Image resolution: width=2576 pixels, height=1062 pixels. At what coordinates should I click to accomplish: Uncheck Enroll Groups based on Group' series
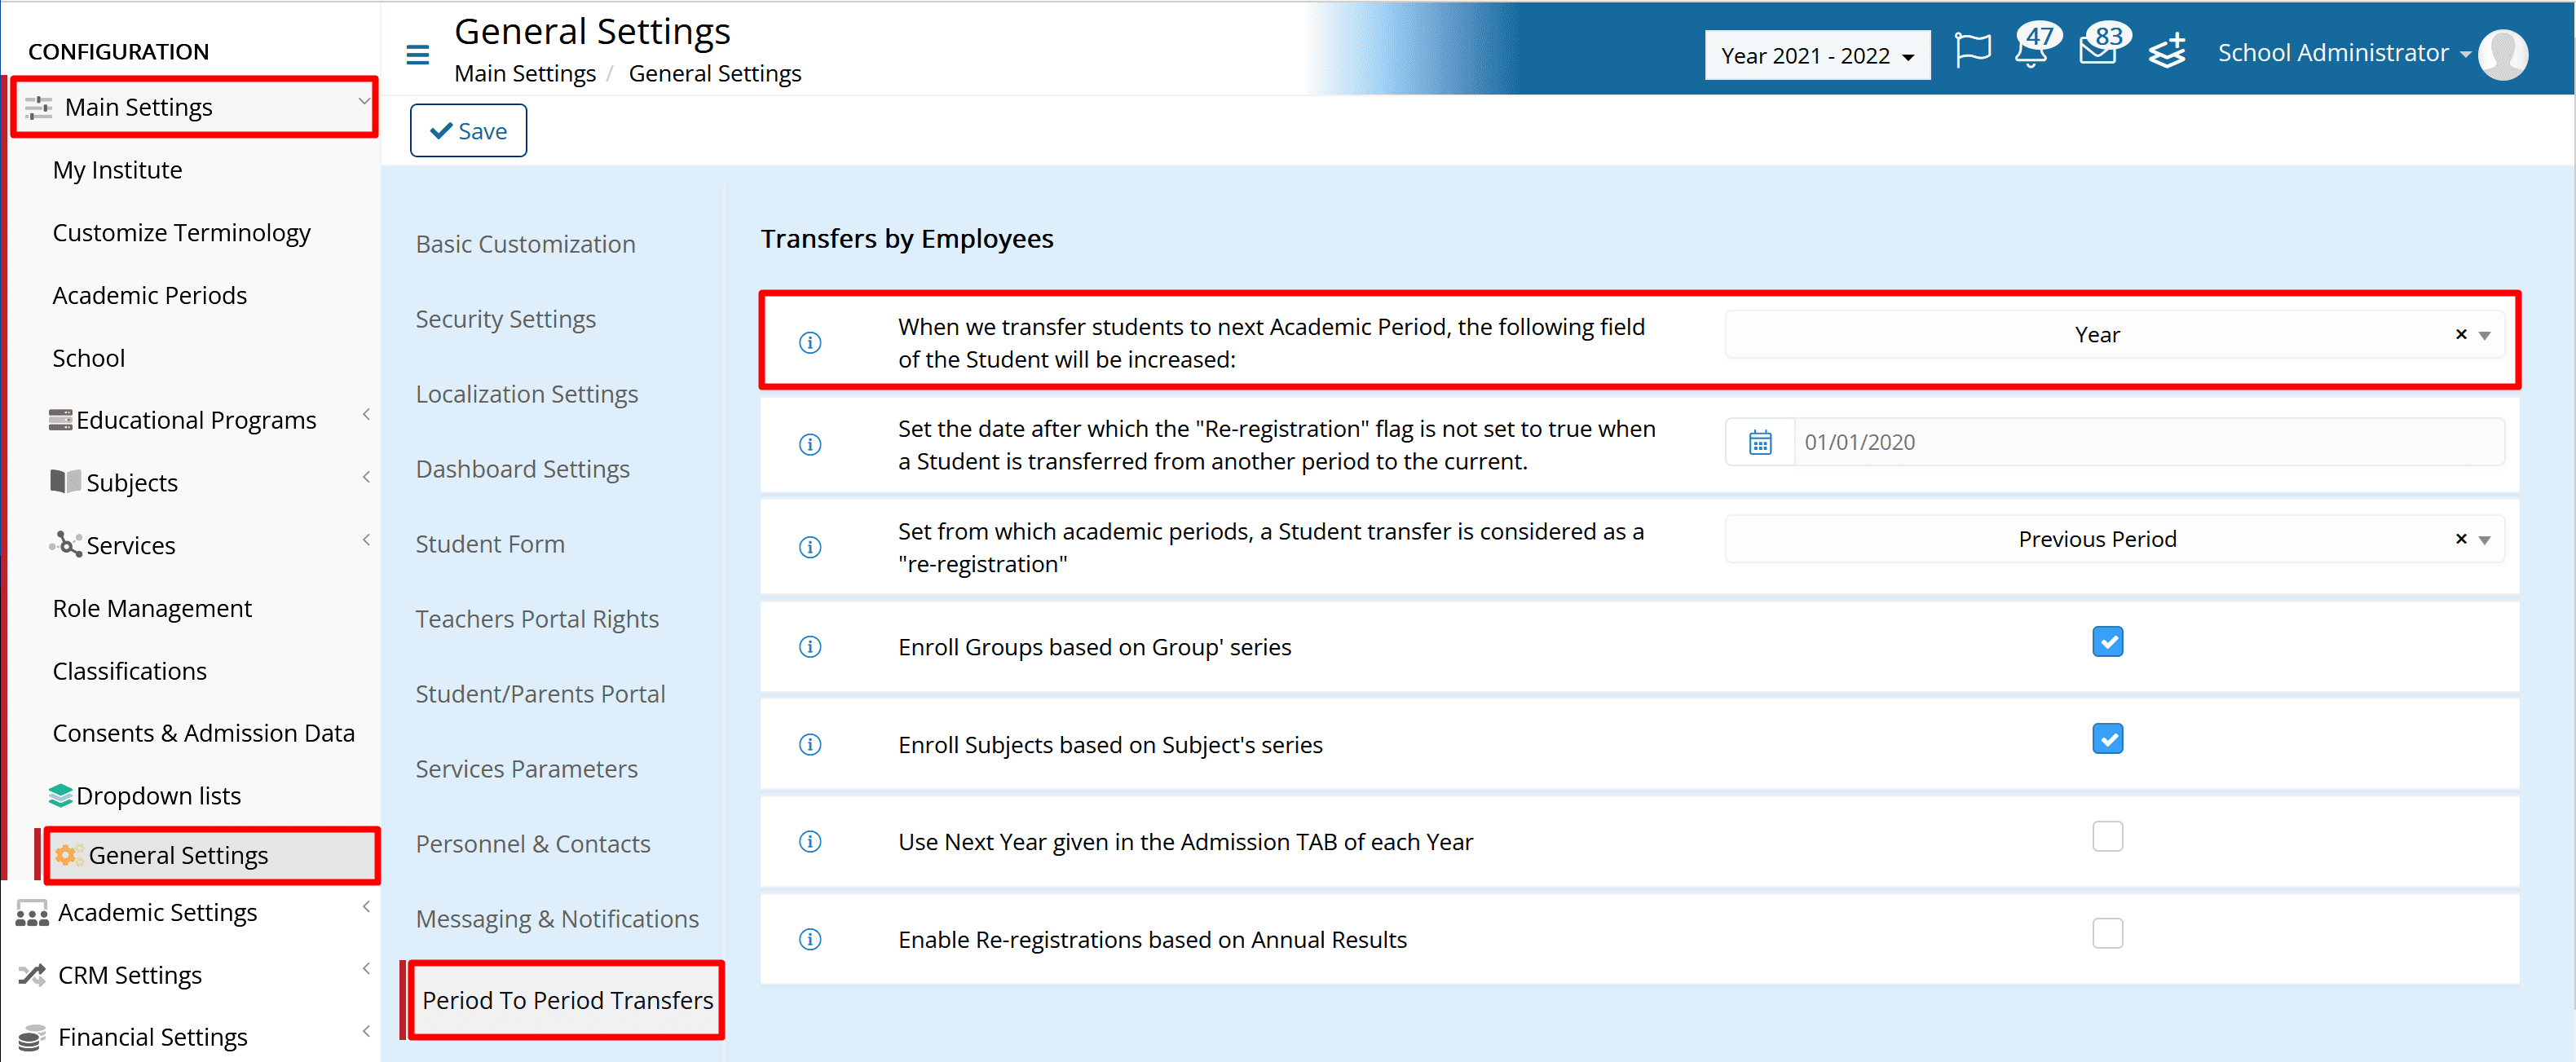pyautogui.click(x=2107, y=641)
